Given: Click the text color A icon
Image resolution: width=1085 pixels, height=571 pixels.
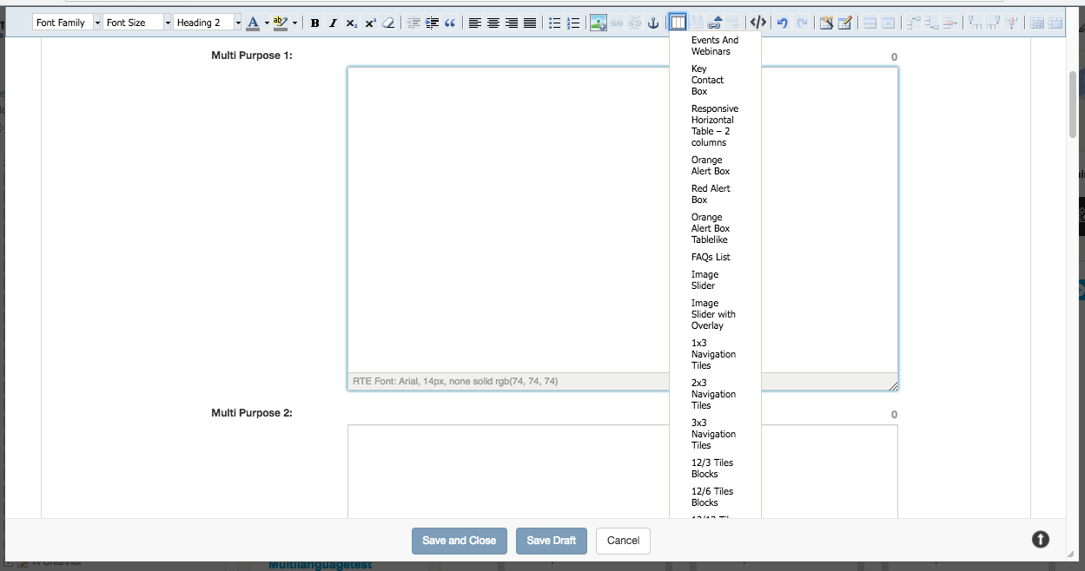Looking at the screenshot, I should [253, 23].
